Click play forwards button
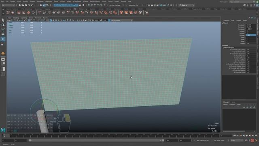 pos(247,135)
